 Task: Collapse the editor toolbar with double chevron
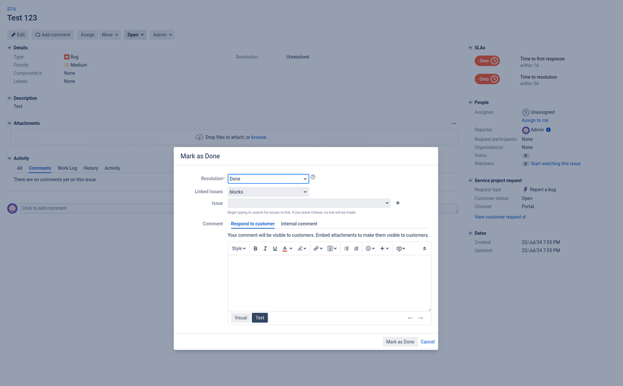[x=424, y=249]
